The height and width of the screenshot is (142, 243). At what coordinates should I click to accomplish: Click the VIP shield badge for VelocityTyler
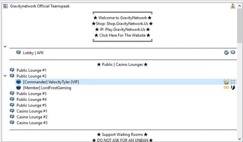coord(226,82)
